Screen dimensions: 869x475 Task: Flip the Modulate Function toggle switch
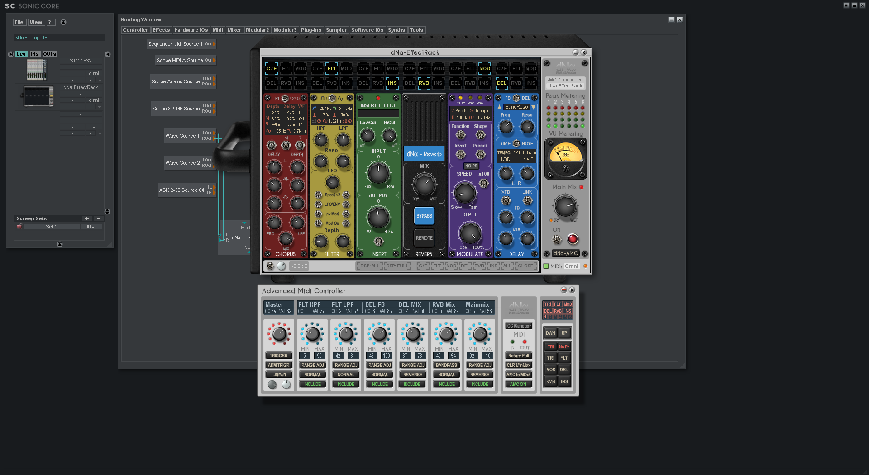[461, 135]
